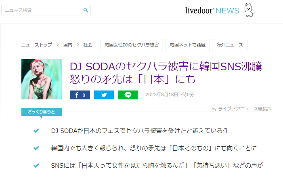Image resolution: width=283 pixels, height=181 pixels.
Task: Go to ニューストップ breadcrumb link
Action: click(x=37, y=45)
